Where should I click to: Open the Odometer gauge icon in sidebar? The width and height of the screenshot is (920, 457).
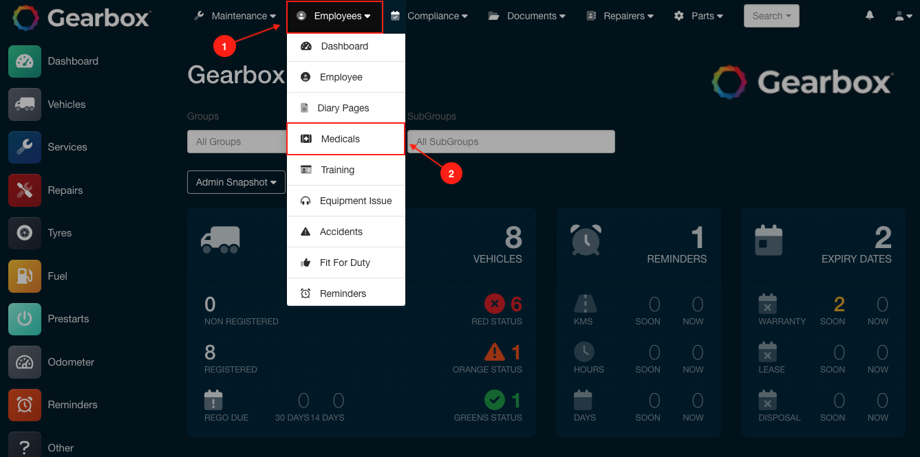coord(25,362)
